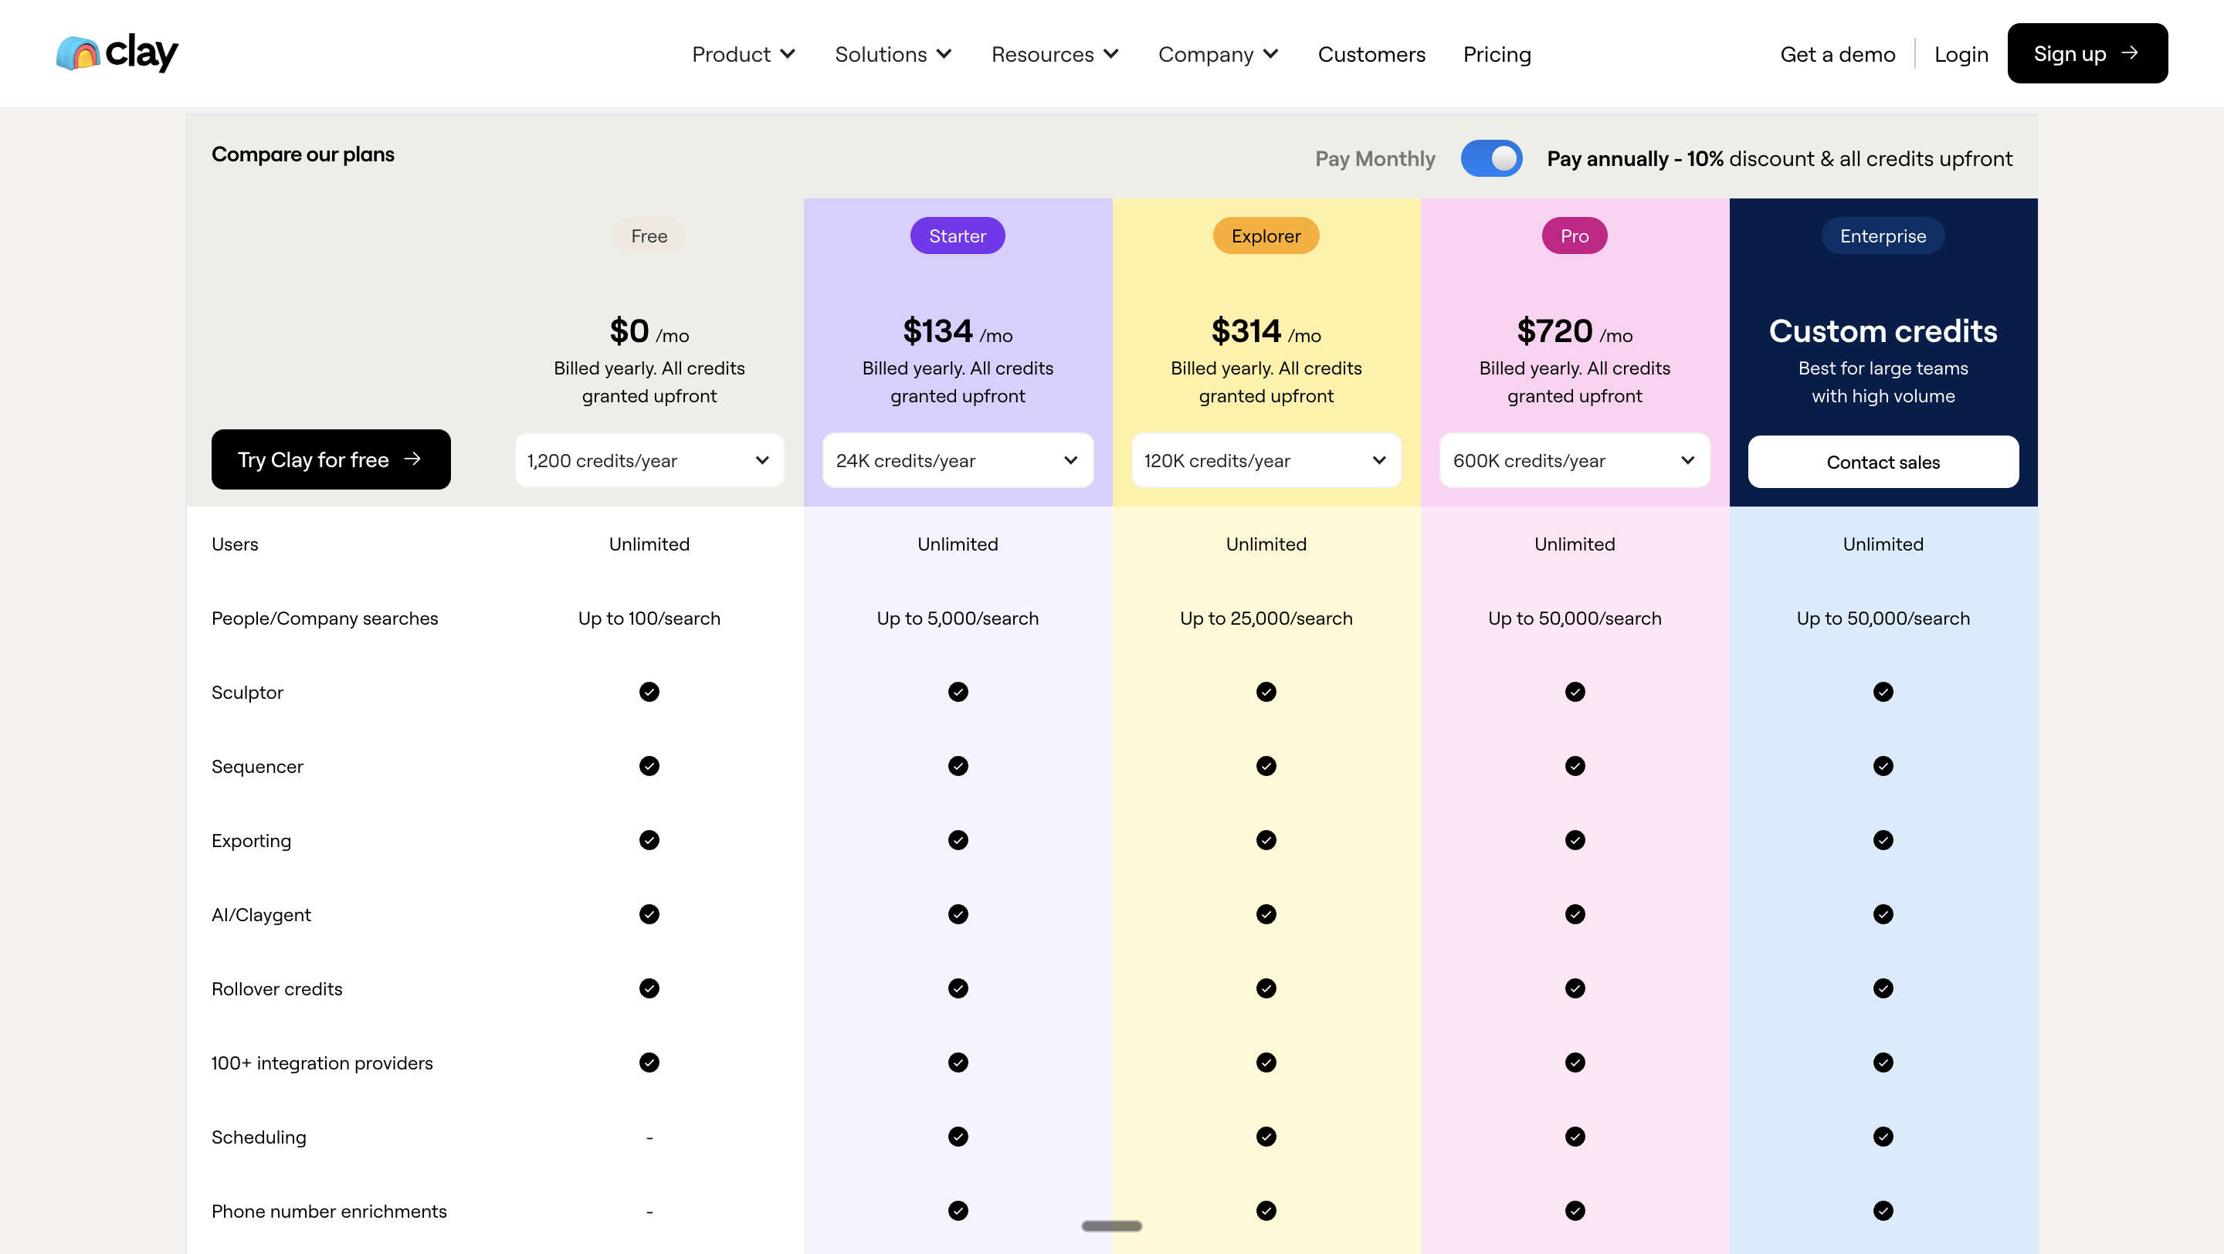Image resolution: width=2224 pixels, height=1254 pixels.
Task: Click the horizontal scrollbar at the bottom
Action: click(1112, 1225)
